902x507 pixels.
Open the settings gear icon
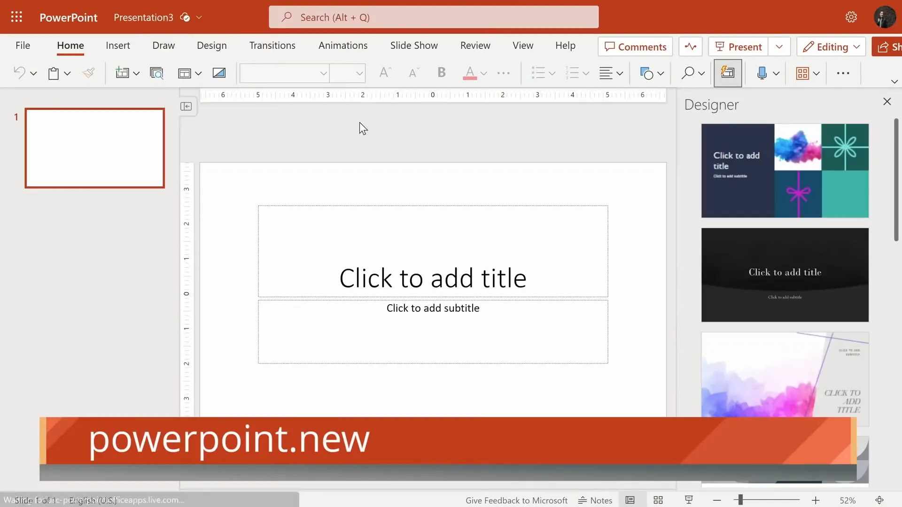point(851,17)
